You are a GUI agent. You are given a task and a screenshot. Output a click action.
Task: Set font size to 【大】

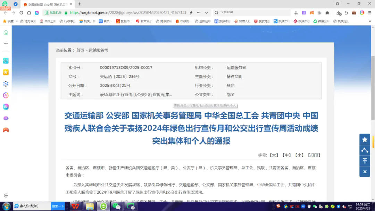(x=274, y=155)
